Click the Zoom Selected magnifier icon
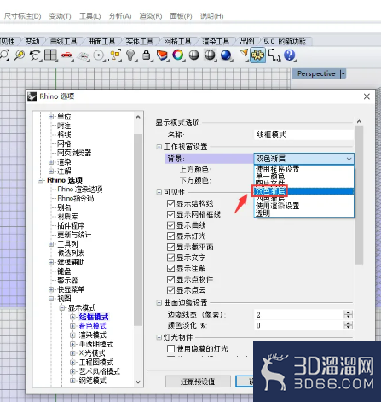 pos(20,55)
